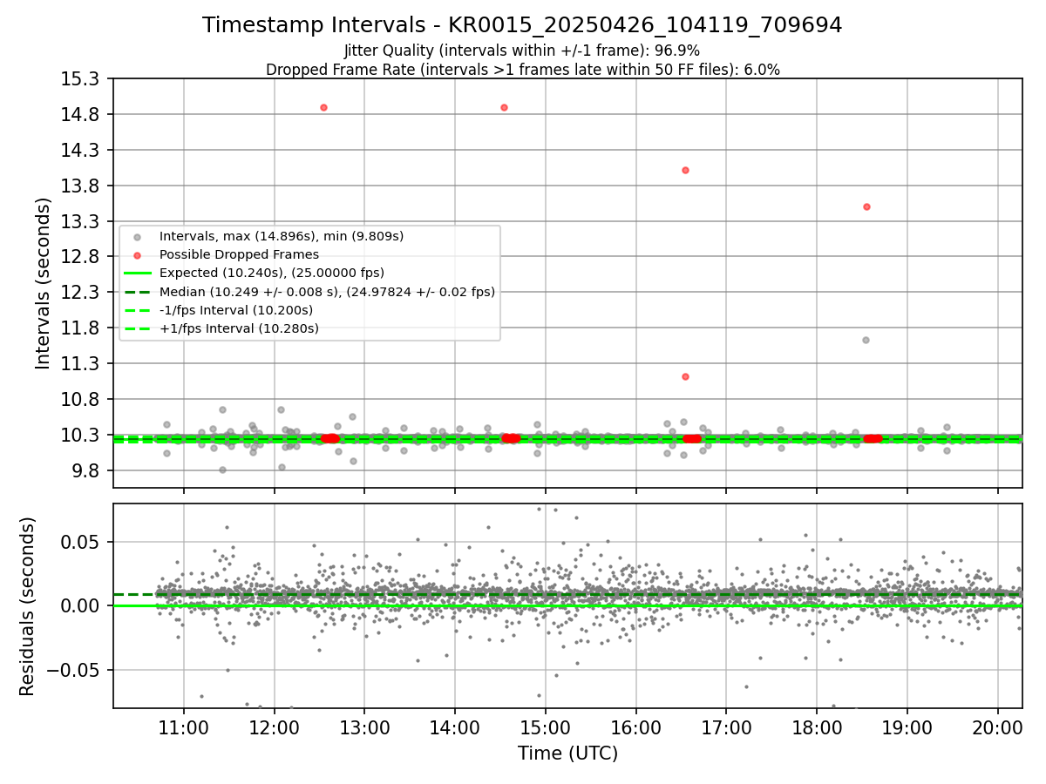
Task: Click legend entry beginning 'Median (10.249 +/- 0.008 s)'
Action: tap(327, 292)
